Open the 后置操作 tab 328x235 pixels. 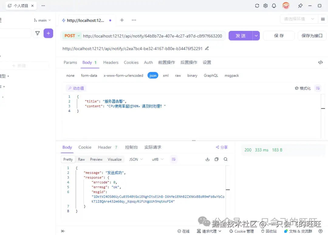[189, 62]
